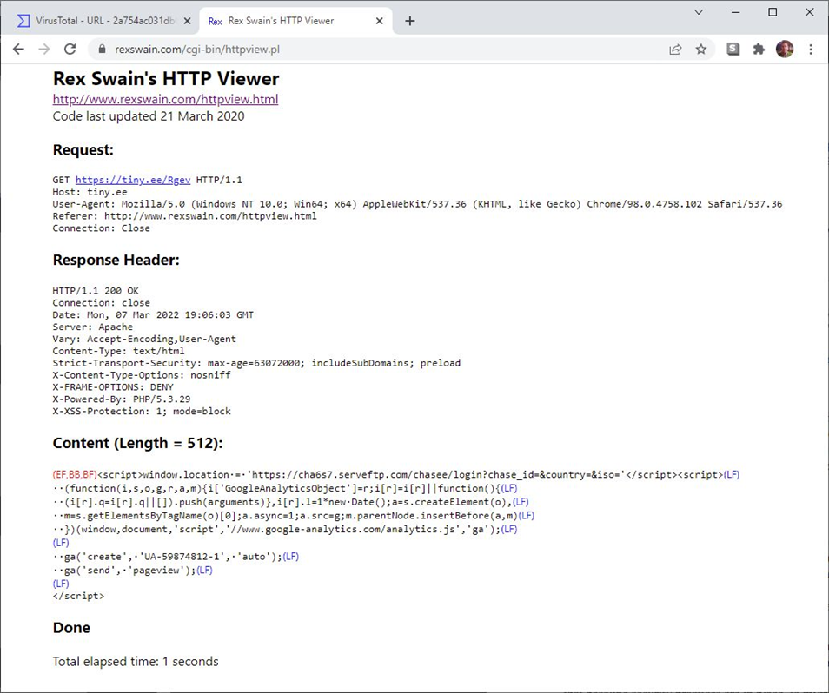Close the VirusTotal tab
Viewport: 829px width, 693px height.
point(187,21)
